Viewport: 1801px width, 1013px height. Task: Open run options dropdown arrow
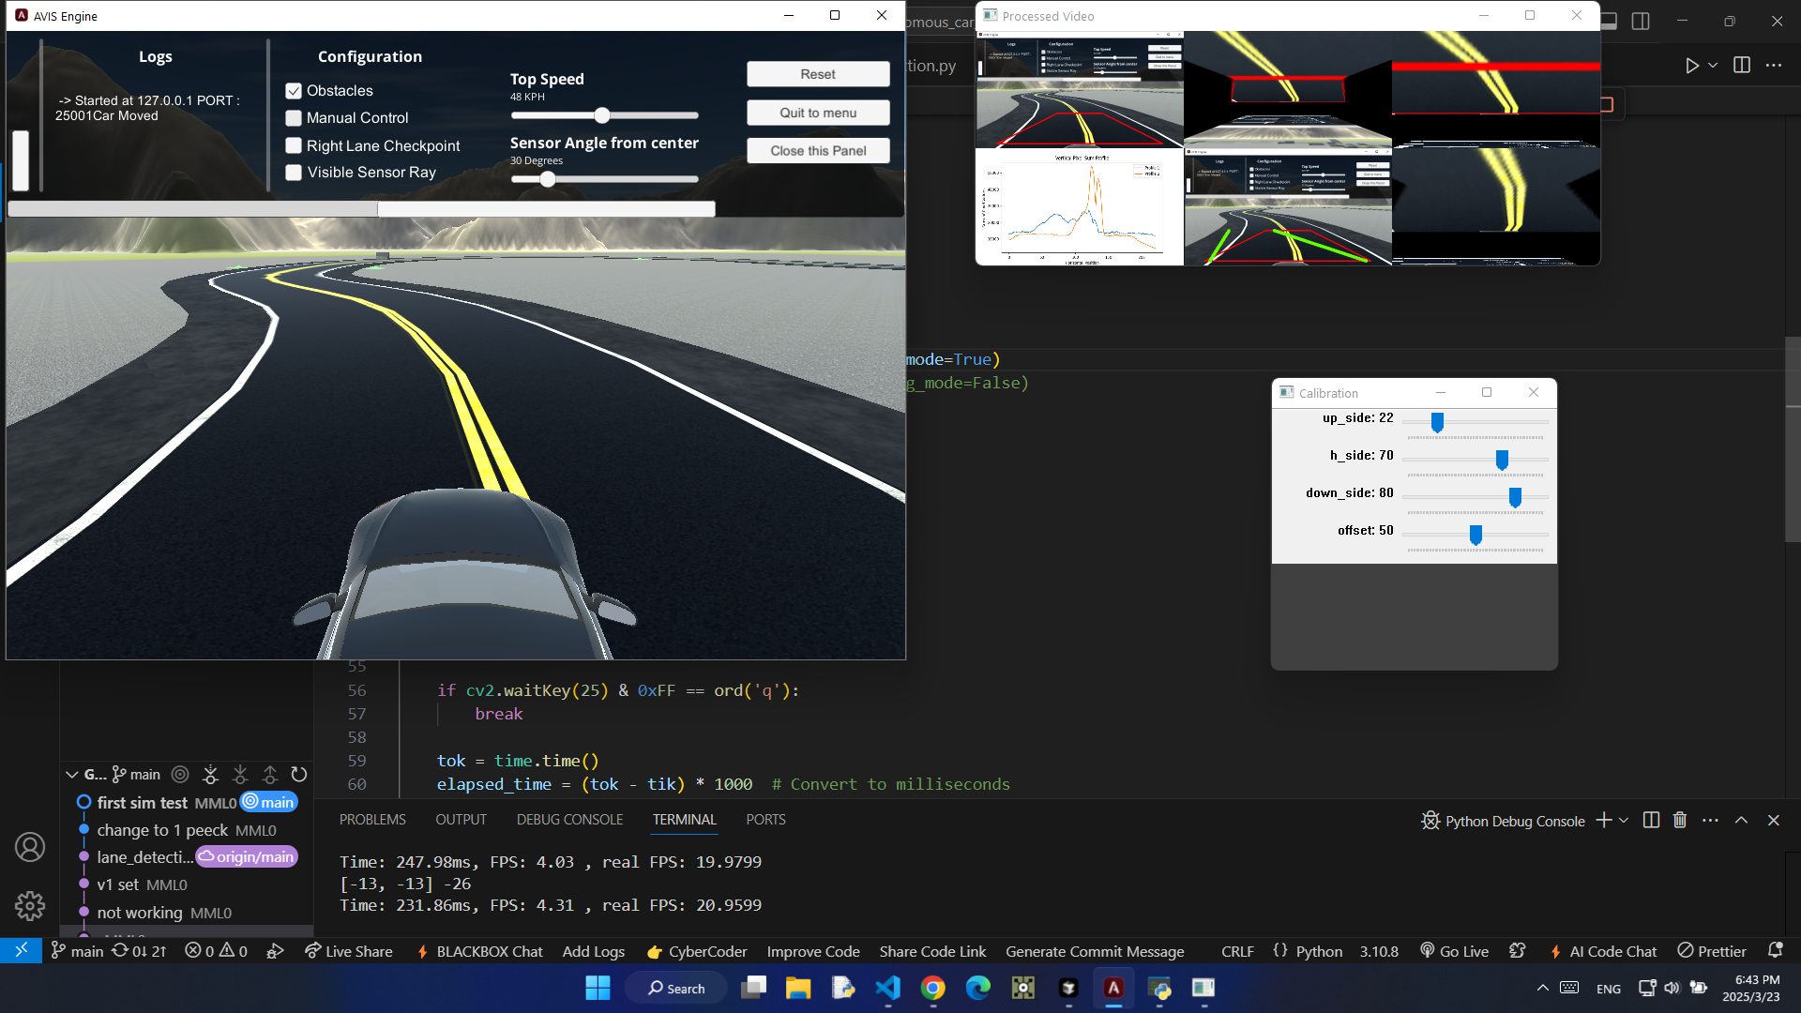pyautogui.click(x=1713, y=66)
